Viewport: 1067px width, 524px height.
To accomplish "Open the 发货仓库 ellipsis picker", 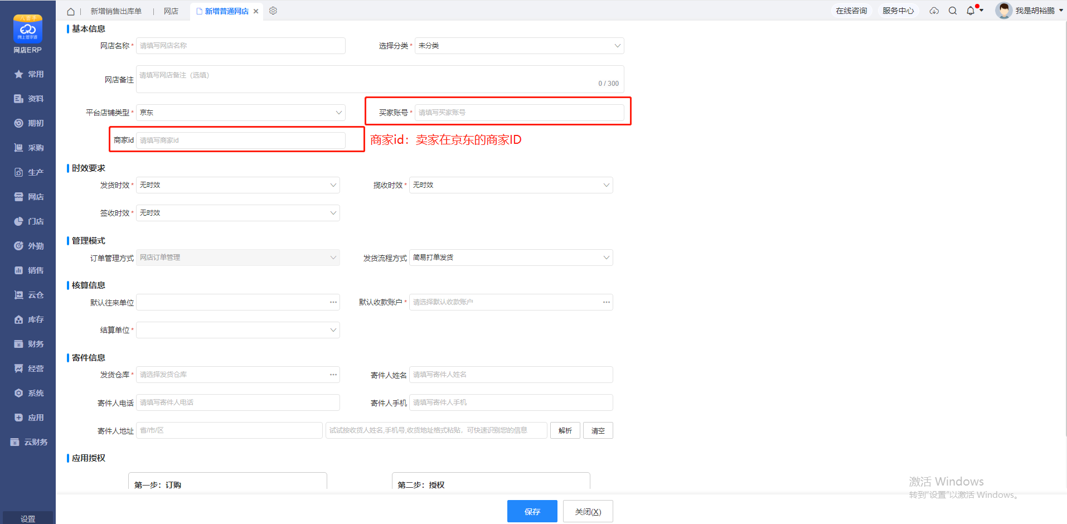I will tap(333, 375).
